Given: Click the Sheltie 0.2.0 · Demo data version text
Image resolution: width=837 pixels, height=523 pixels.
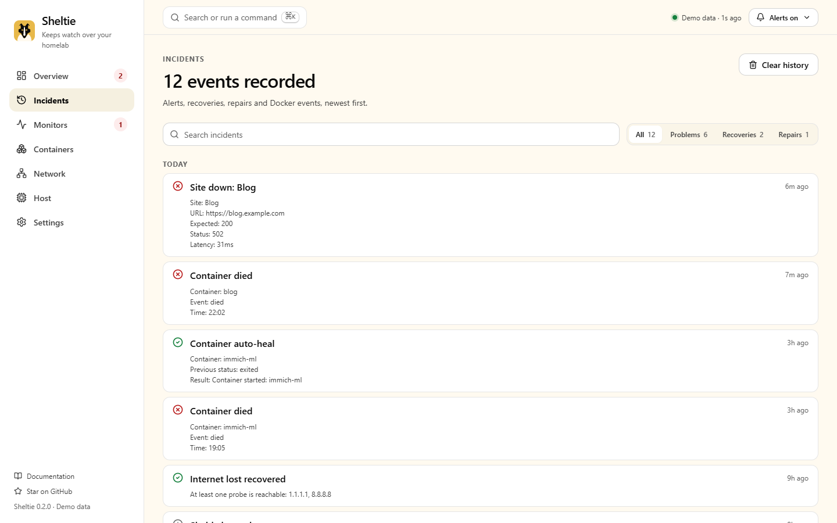Looking at the screenshot, I should click(x=52, y=506).
